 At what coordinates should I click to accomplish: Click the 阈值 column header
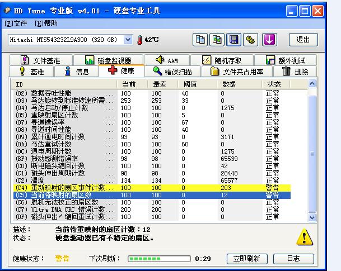(x=197, y=84)
